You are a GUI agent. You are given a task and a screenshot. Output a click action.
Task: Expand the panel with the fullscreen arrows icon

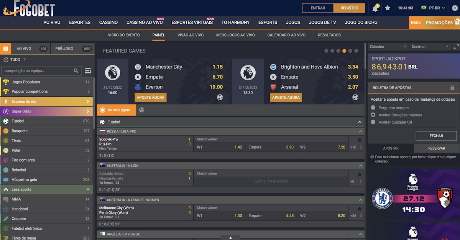click(x=456, y=47)
